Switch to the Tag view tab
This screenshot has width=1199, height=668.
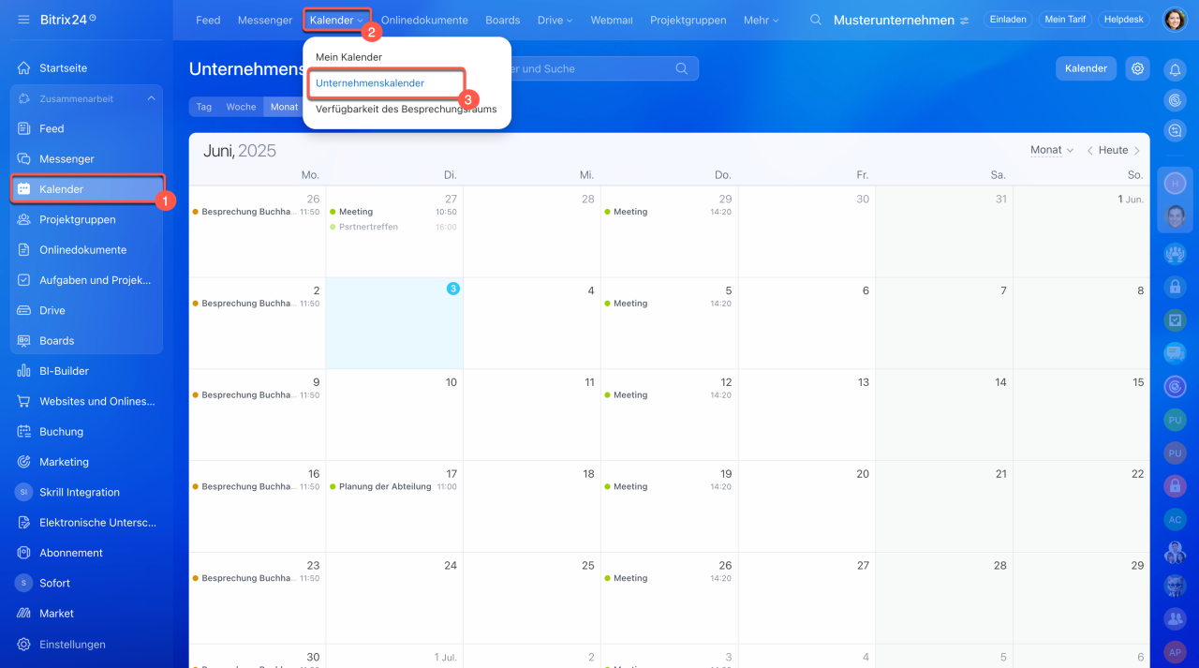click(x=203, y=107)
